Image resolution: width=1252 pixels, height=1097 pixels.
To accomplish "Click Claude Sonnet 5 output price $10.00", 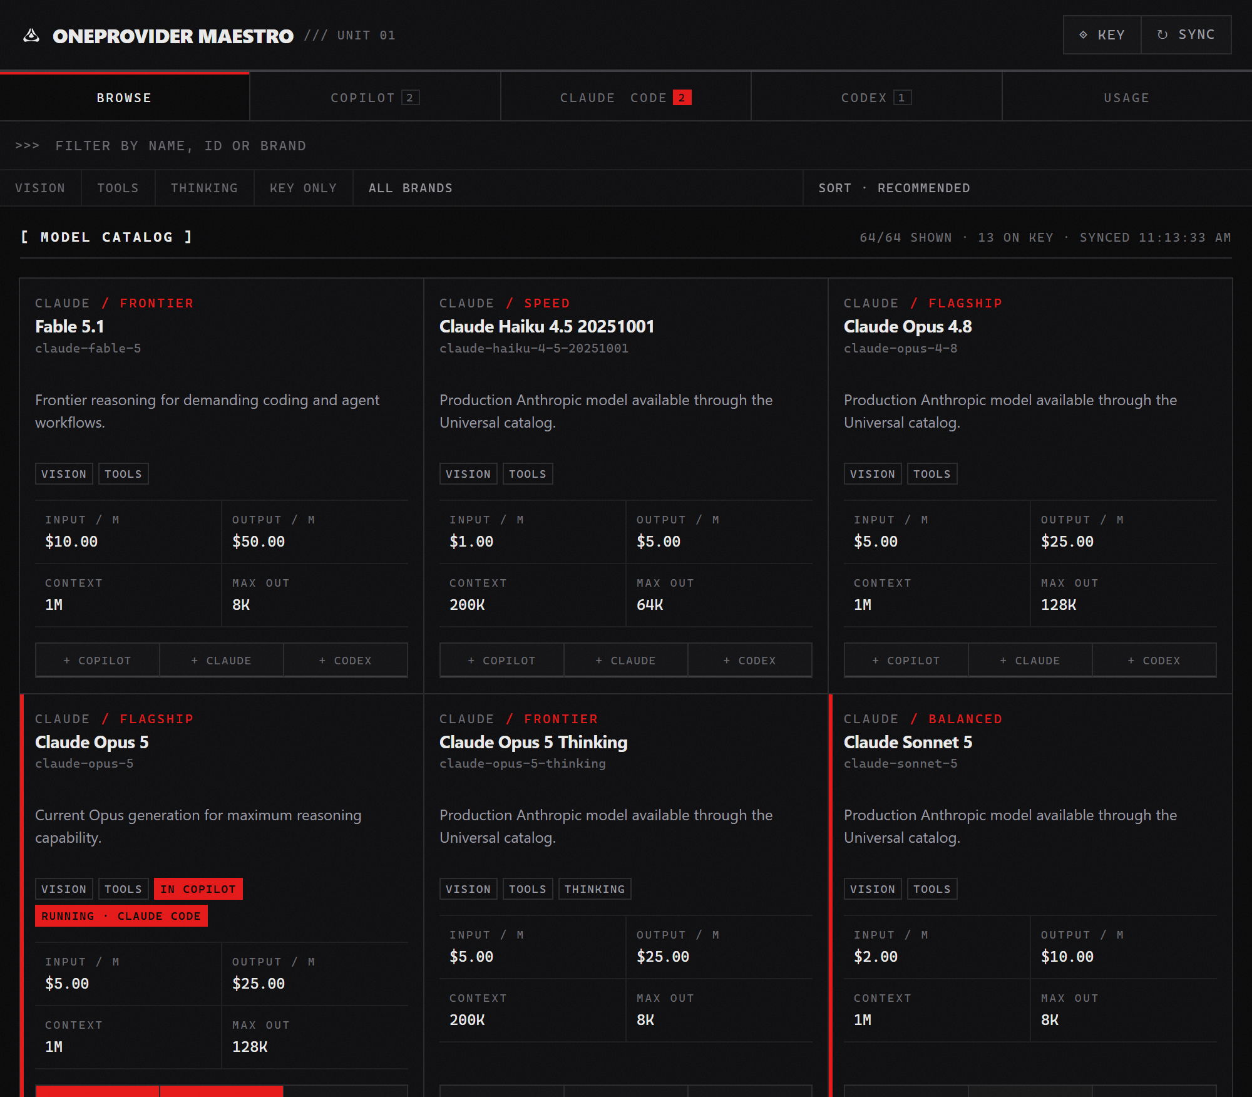I will coord(1067,957).
